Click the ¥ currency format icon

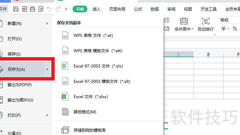[223, 29]
